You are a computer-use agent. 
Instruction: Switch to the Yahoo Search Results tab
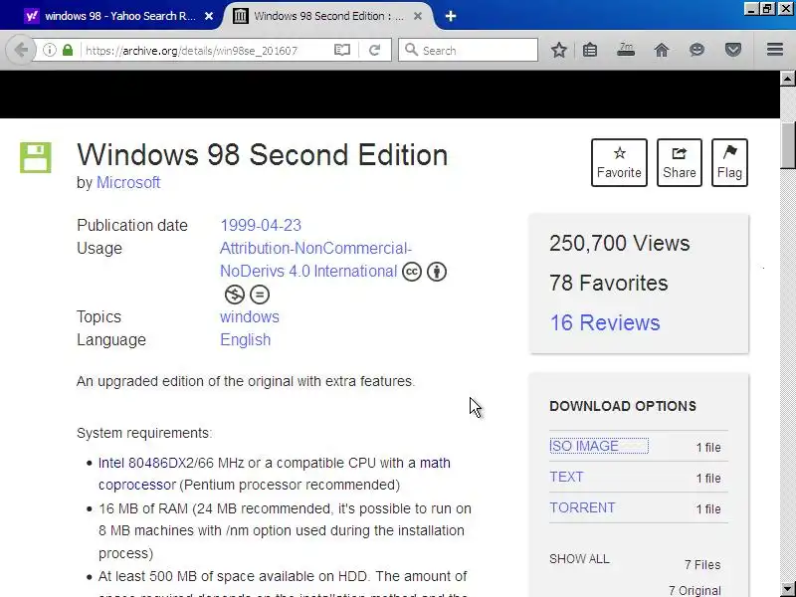(118, 16)
